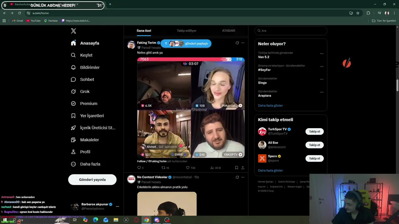The height and width of the screenshot is (224, 399).
Task: Click Grok icon on Faking Terim post
Action: tap(237, 43)
